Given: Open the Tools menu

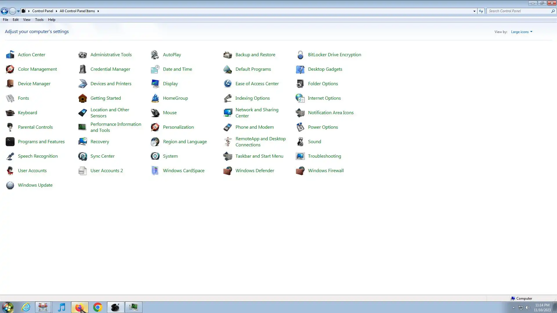Looking at the screenshot, I should (39, 20).
